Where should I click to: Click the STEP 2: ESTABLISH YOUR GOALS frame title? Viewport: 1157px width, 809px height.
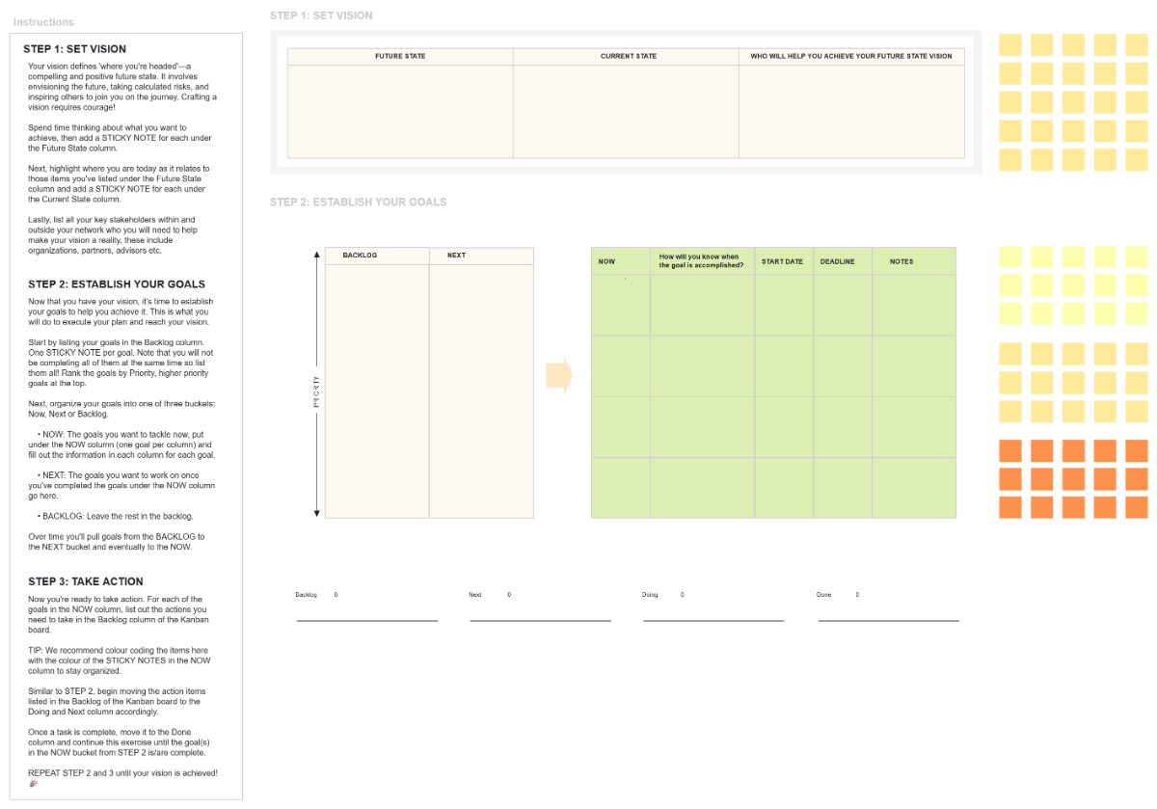(x=358, y=202)
